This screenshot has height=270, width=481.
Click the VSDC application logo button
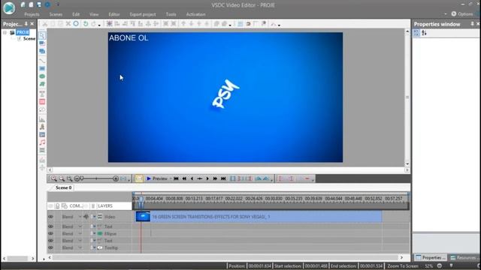click(x=9, y=8)
